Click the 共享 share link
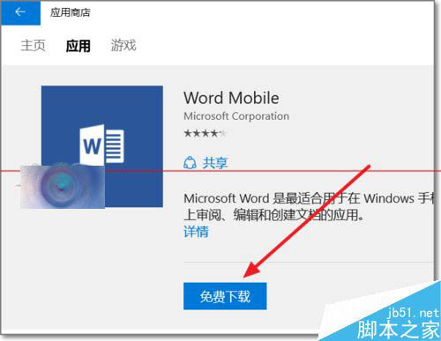This screenshot has width=441, height=341. (x=215, y=163)
